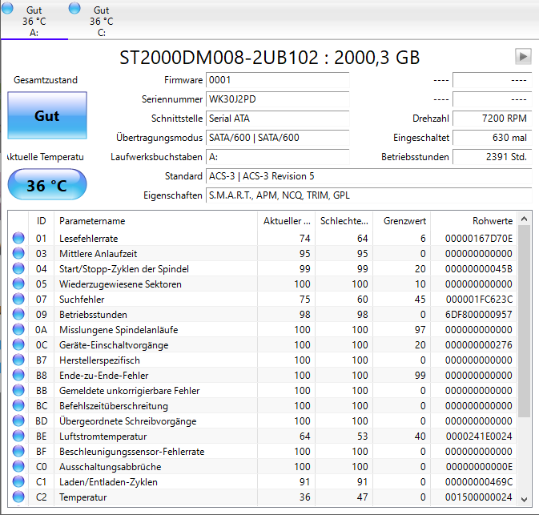This screenshot has width=539, height=515.
Task: Click status icon of Lesefehlerrate row
Action: [x=18, y=238]
